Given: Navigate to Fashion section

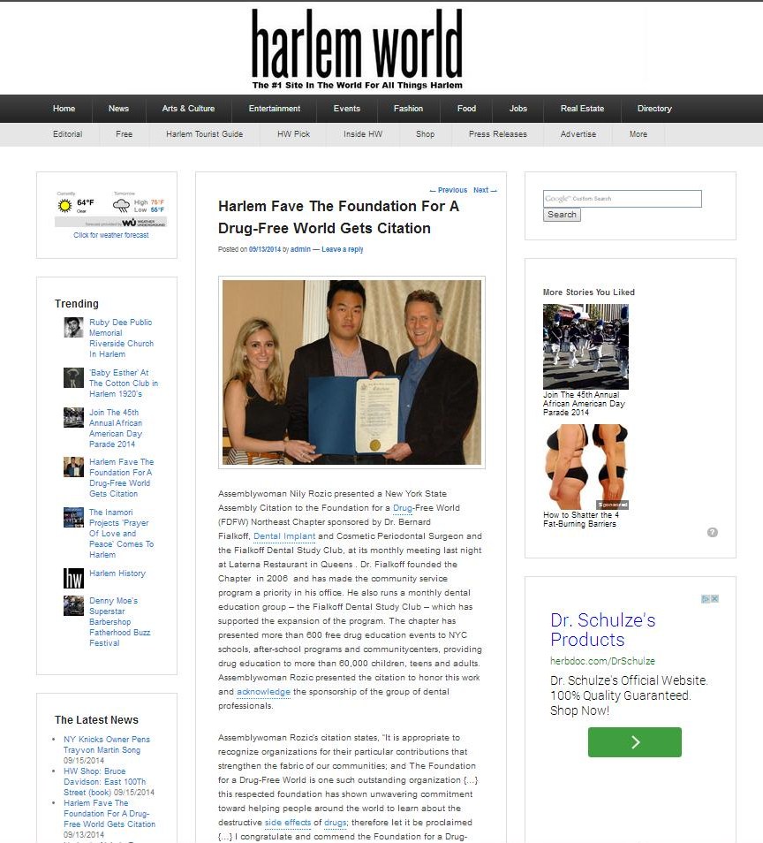Looking at the screenshot, I should tap(408, 109).
